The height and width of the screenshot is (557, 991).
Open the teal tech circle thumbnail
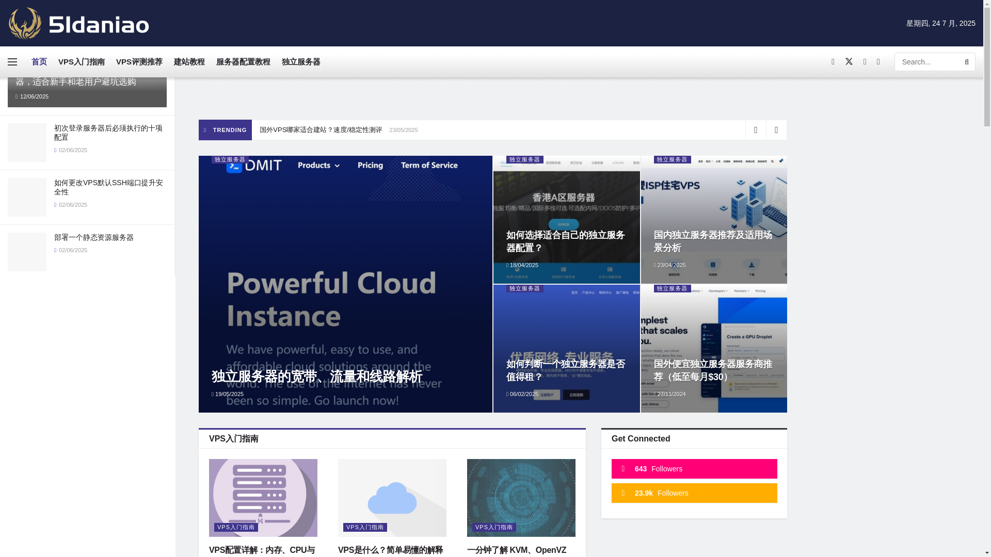pos(521,498)
